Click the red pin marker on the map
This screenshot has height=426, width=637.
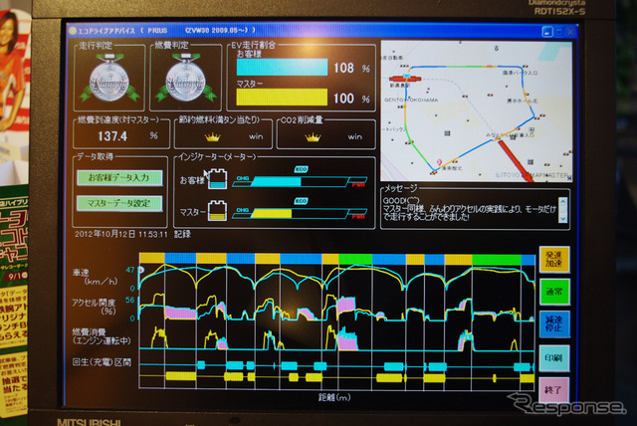(x=439, y=162)
